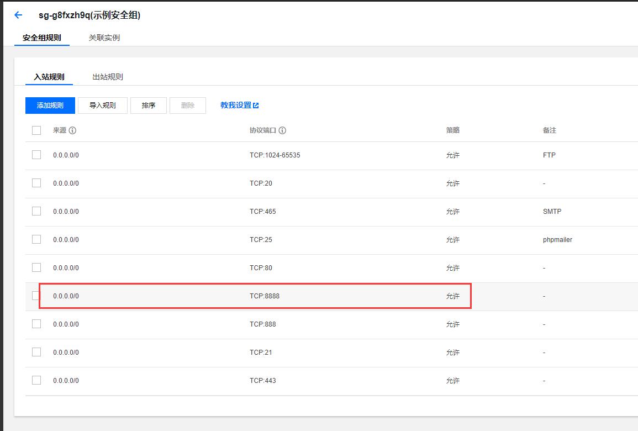This screenshot has height=431, width=638.
Task: Tick the checkbox for TCP:25 phpmailer rule
Action: coord(36,239)
